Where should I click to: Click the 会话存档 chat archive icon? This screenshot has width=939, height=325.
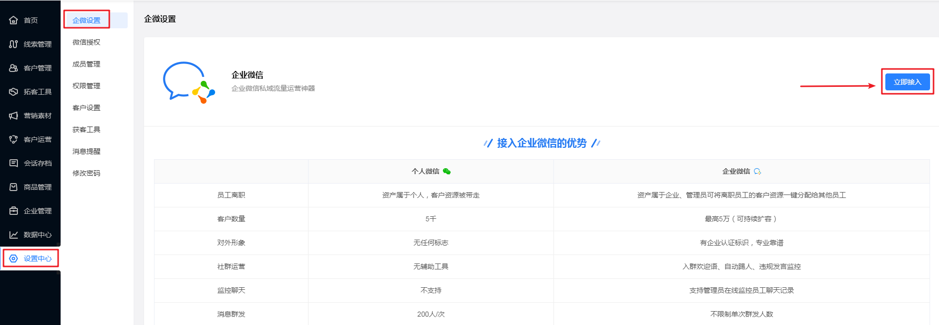[x=13, y=163]
